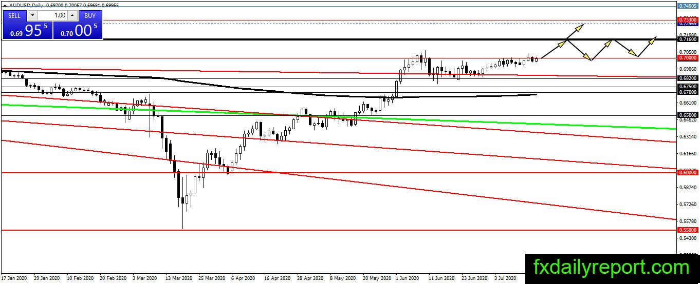Screen dimensions: 700x284
Task: Select the red 0.60000 price label
Action: coord(688,173)
